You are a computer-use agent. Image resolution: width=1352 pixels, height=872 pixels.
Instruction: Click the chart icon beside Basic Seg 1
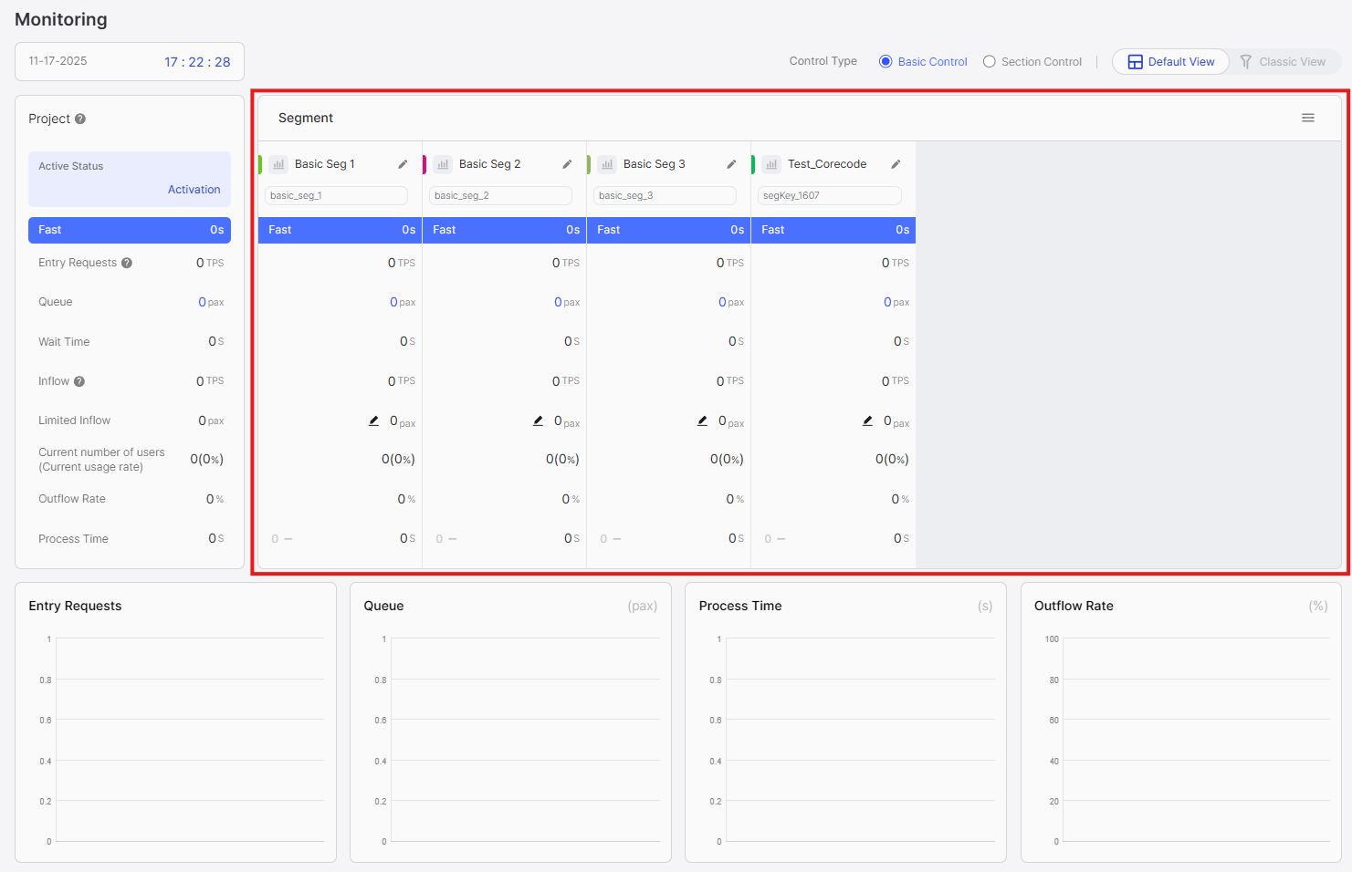coord(278,163)
